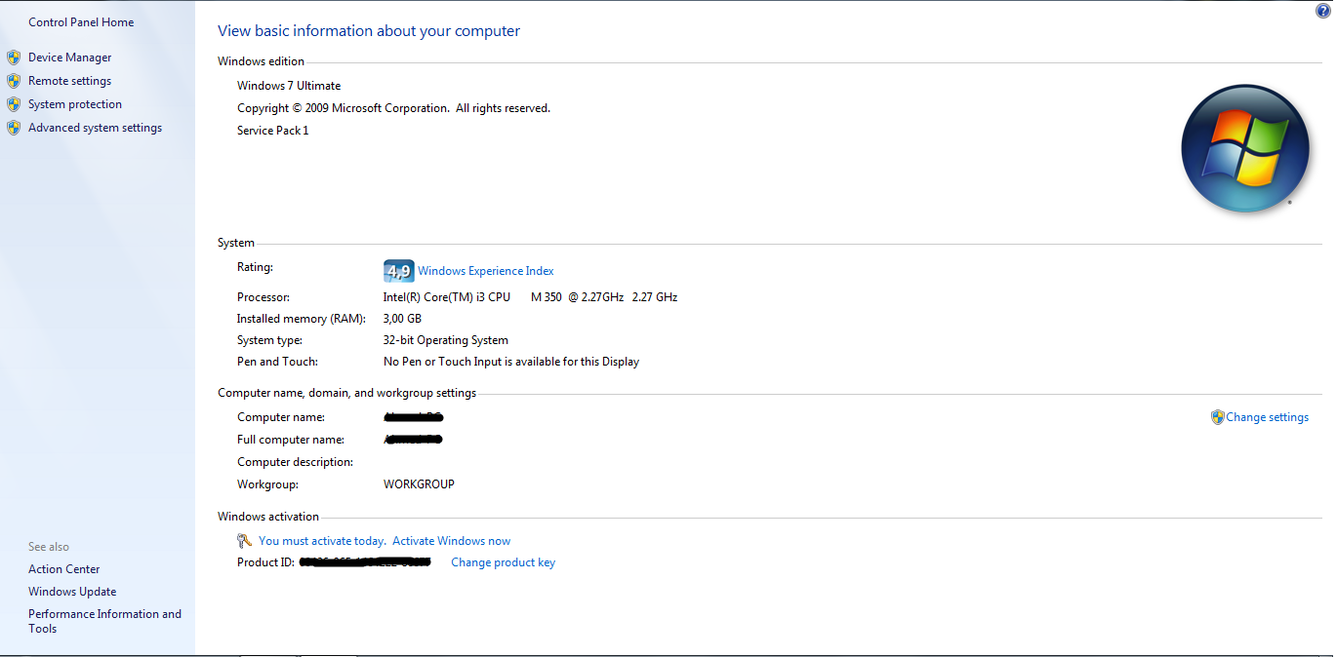Viewport: 1337px width, 657px height.
Task: Click the "View basic information about your computer" heading
Action: [x=369, y=31]
